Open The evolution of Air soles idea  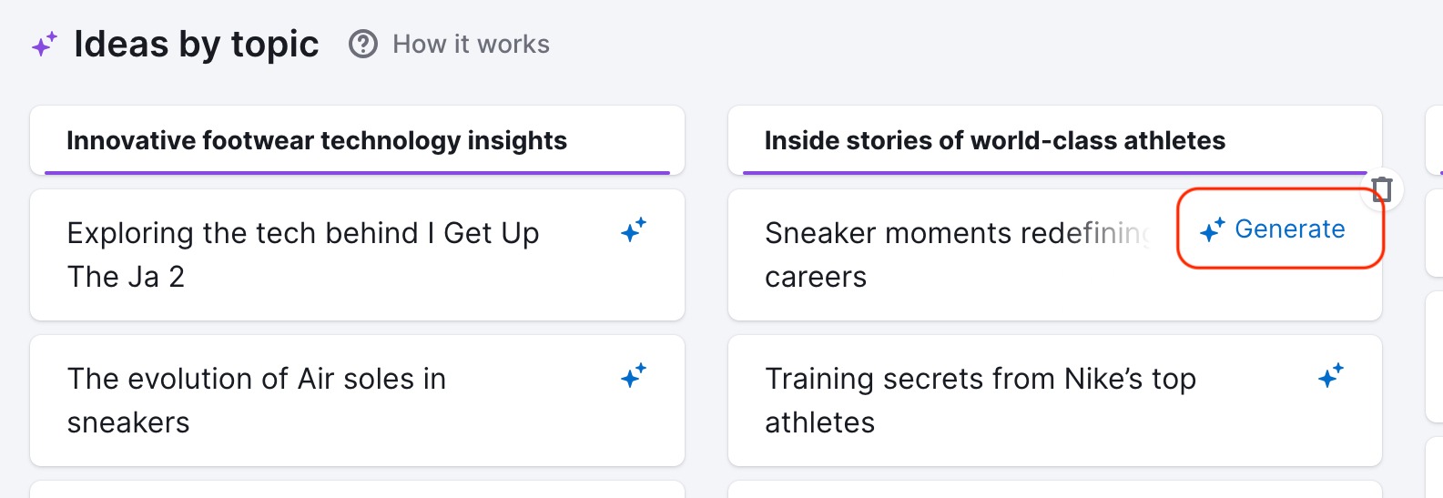pos(257,401)
